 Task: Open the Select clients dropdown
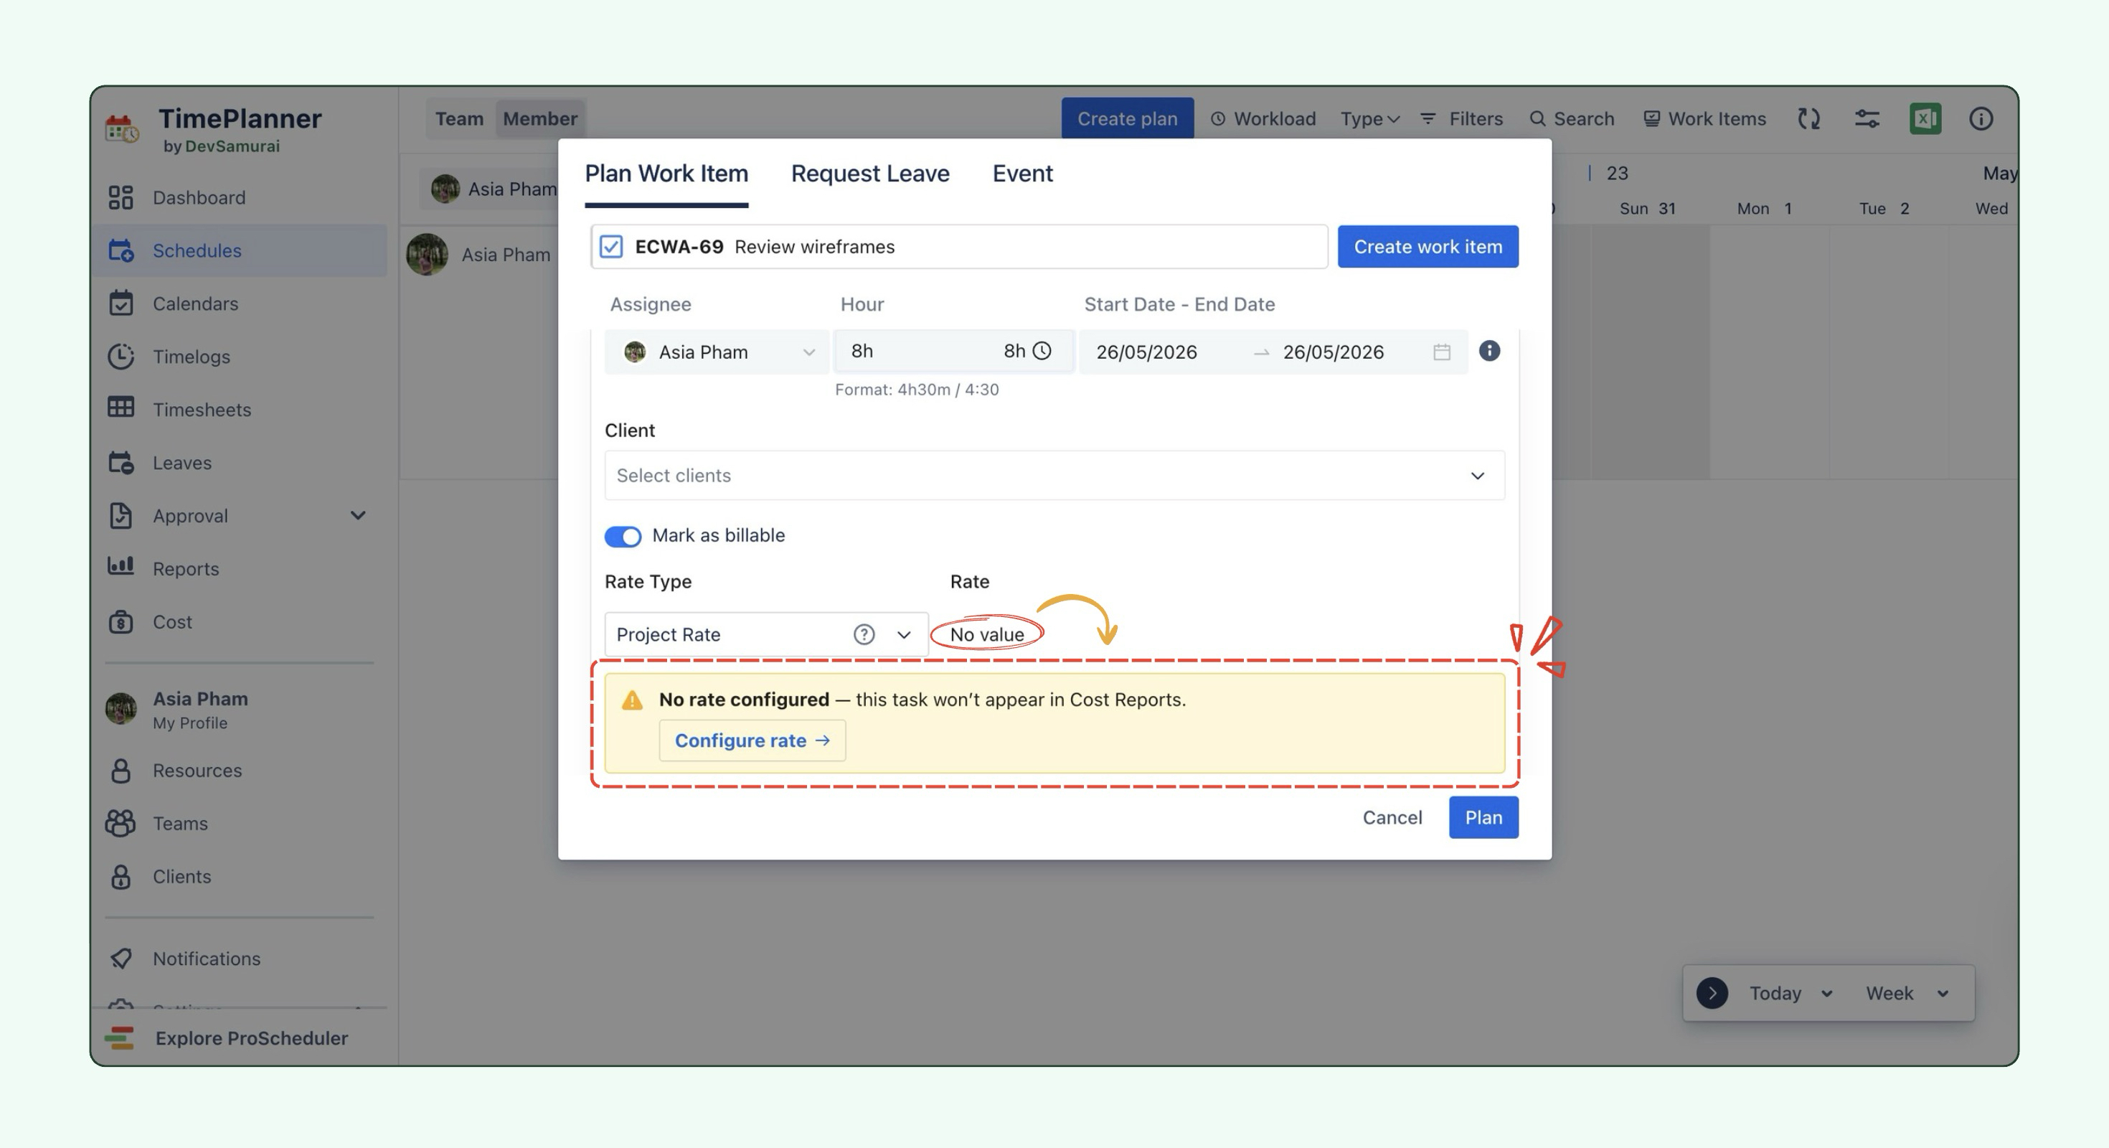pyautogui.click(x=1054, y=475)
